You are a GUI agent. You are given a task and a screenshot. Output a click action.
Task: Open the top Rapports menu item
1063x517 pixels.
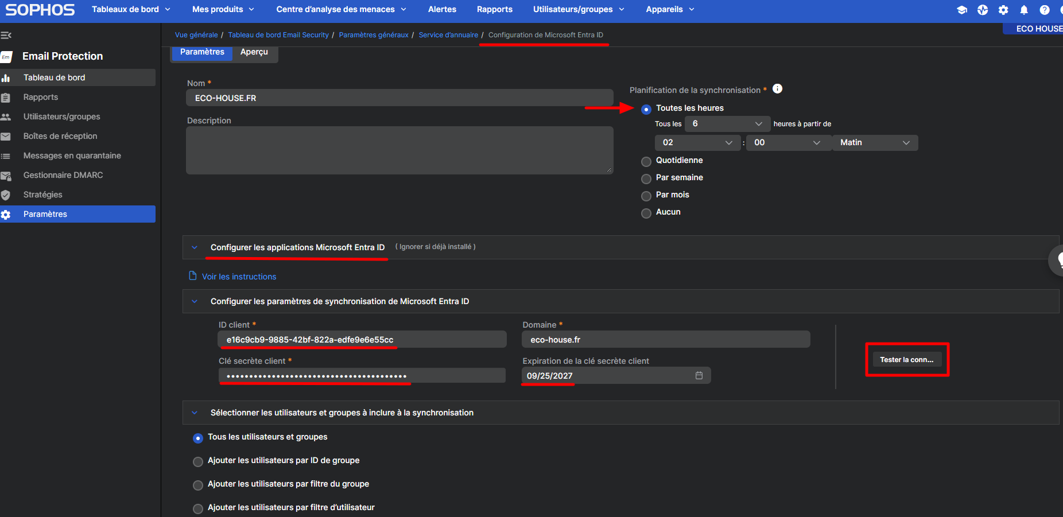click(x=495, y=9)
